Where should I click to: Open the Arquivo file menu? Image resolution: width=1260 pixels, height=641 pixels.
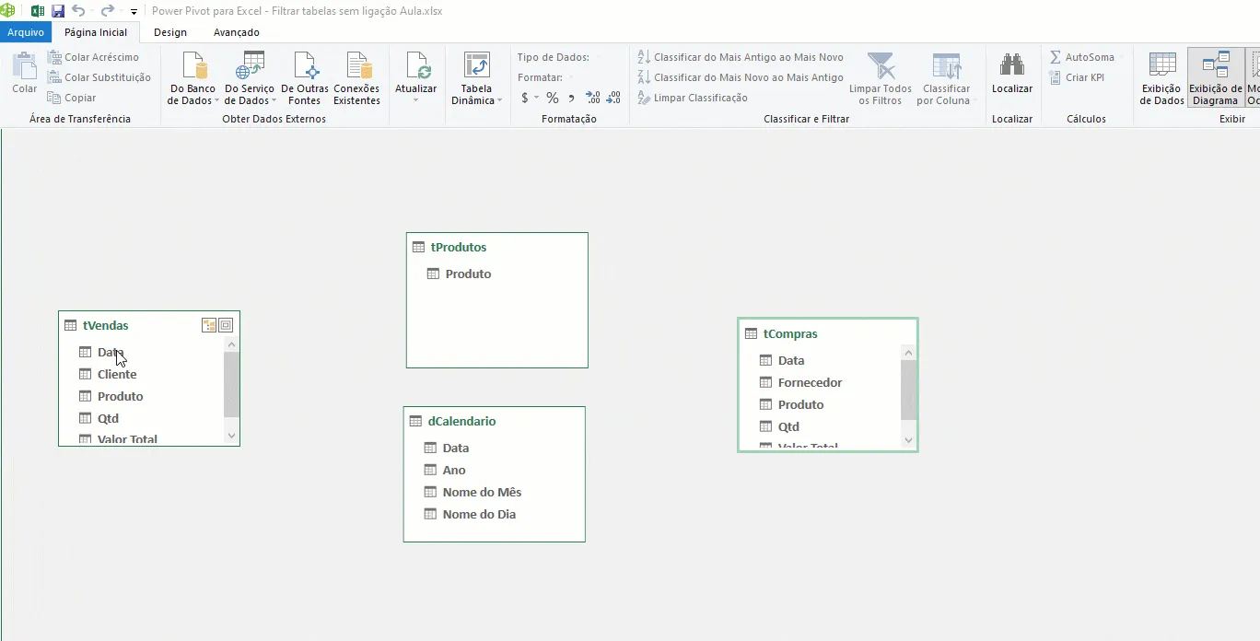(x=26, y=32)
